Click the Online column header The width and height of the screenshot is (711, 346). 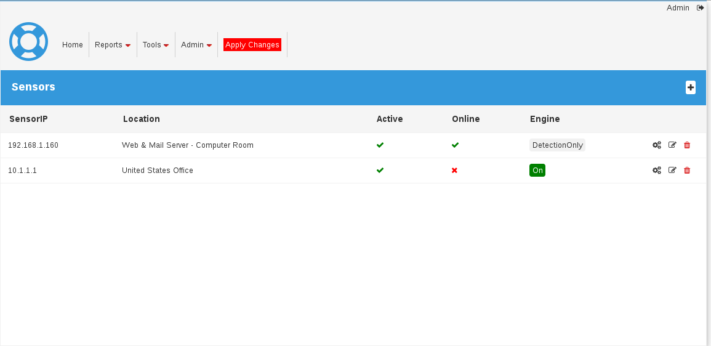click(465, 119)
